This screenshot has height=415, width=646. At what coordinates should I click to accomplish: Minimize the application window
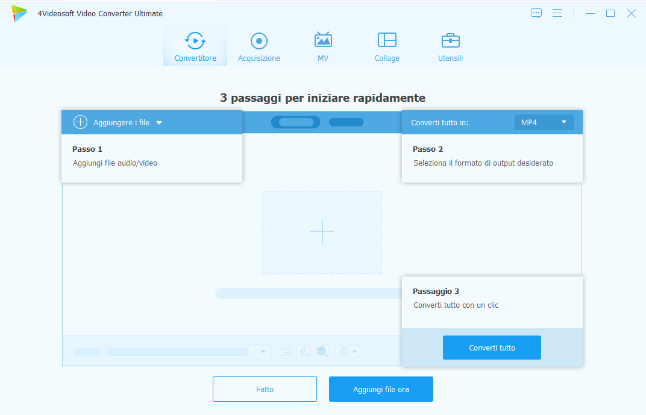pyautogui.click(x=590, y=13)
